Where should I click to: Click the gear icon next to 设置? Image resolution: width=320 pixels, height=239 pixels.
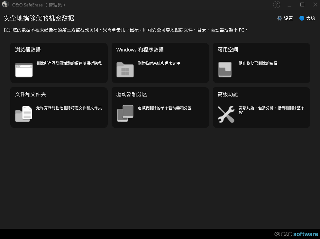tap(279, 18)
